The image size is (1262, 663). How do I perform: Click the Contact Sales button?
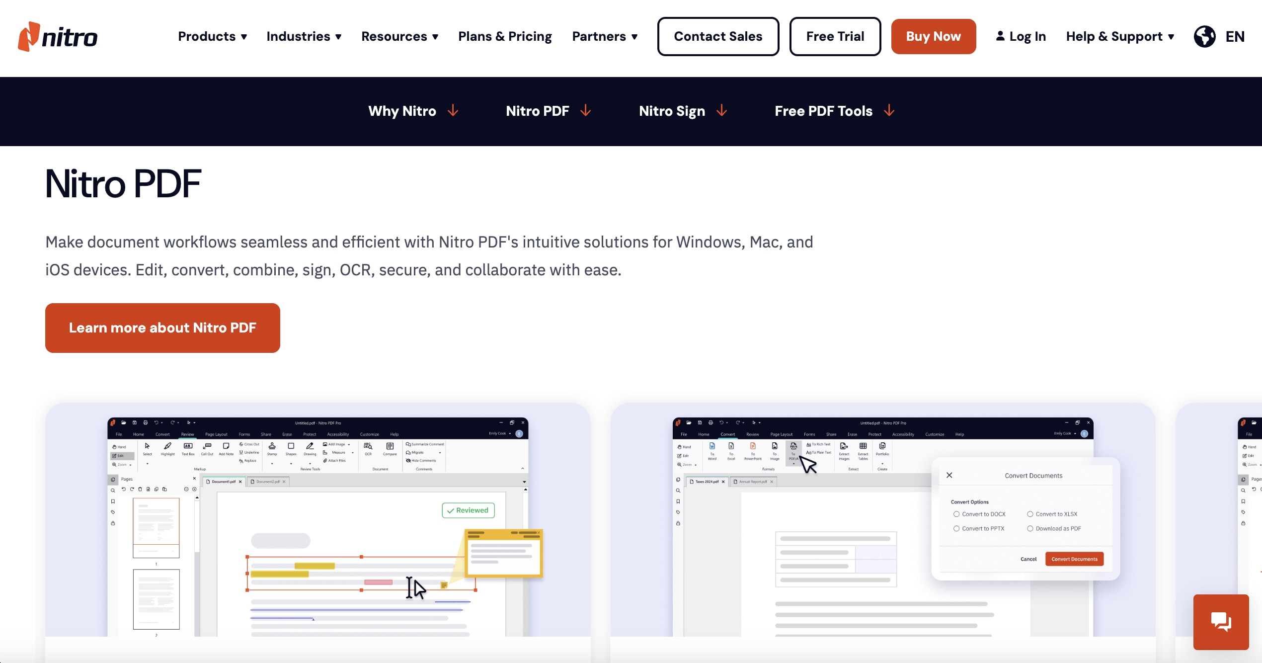coord(718,36)
